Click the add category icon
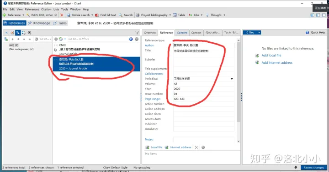The width and height of the screenshot is (329, 172). coord(6,39)
